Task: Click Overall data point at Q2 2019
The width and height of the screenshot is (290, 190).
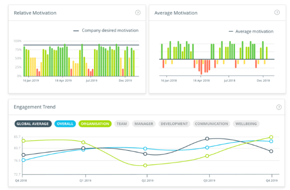Action: coord(145,148)
